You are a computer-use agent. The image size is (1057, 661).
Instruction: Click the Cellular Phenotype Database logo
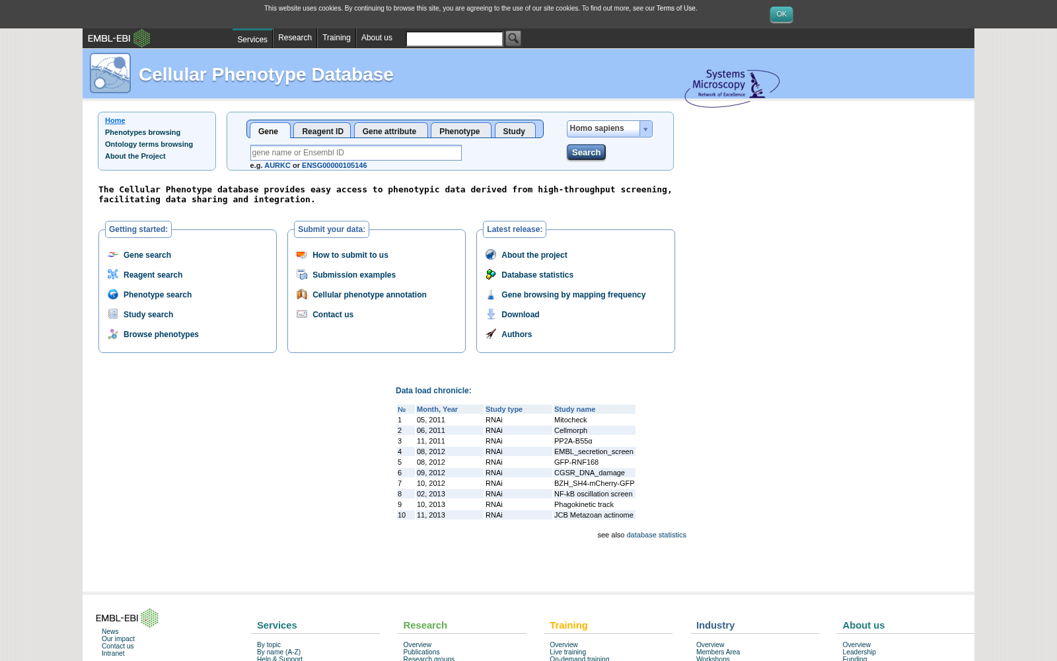[x=110, y=73]
